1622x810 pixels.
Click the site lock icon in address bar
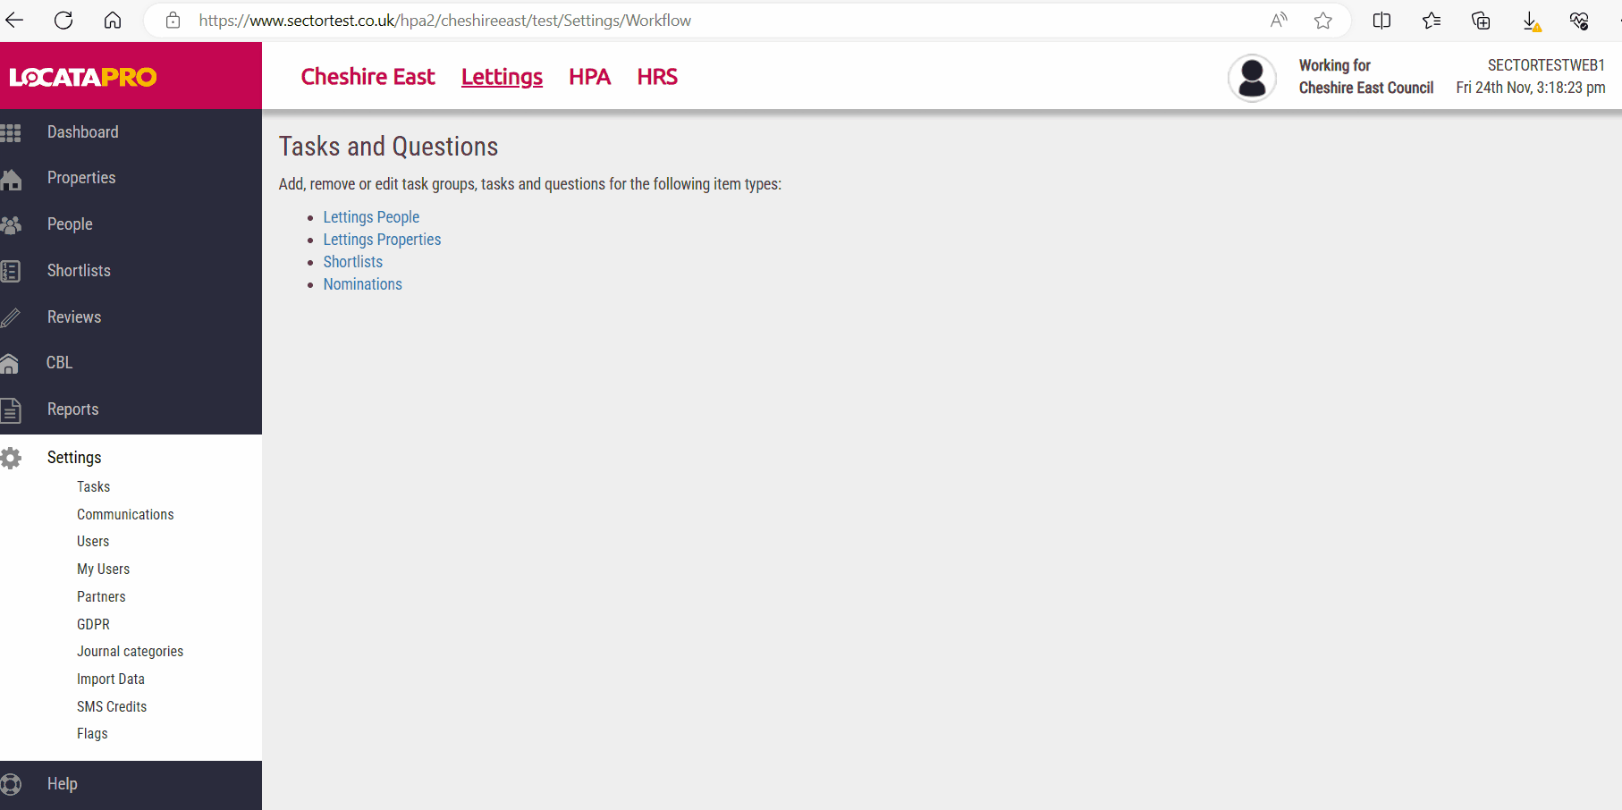173,20
